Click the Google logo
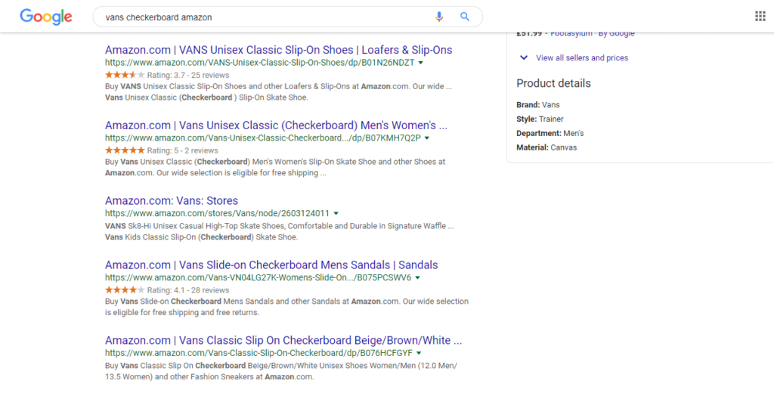 pyautogui.click(x=46, y=17)
